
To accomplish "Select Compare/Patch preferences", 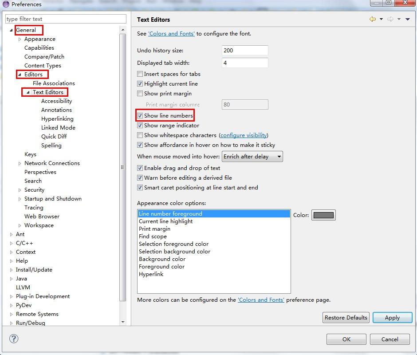I will [44, 57].
